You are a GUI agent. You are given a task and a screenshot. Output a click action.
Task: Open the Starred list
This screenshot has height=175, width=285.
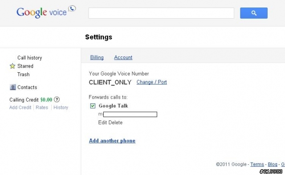(x=25, y=66)
